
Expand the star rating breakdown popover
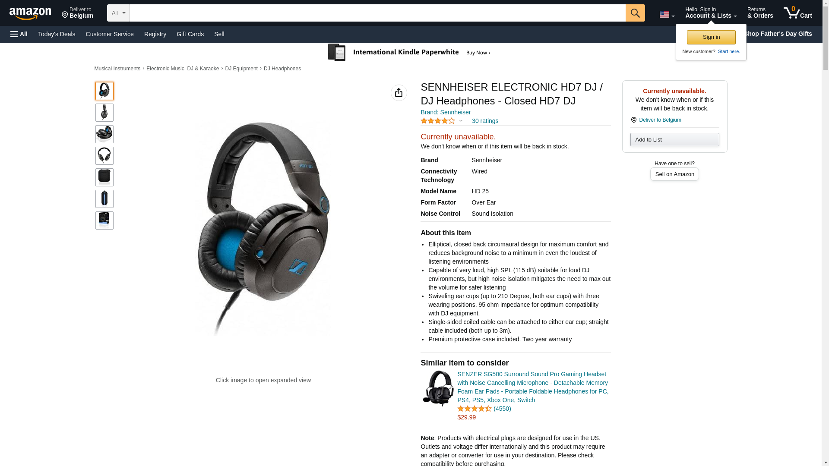click(x=441, y=121)
